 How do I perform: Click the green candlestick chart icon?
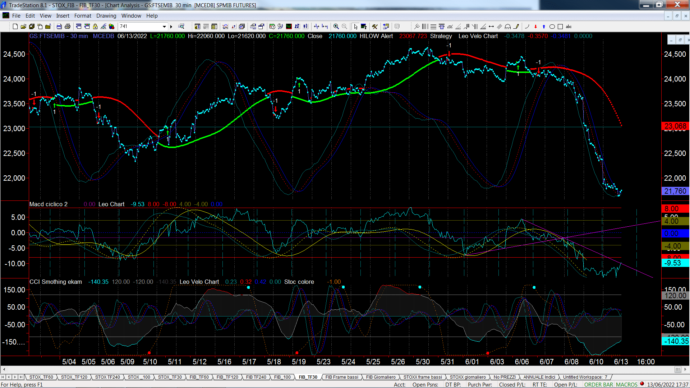(x=289, y=26)
